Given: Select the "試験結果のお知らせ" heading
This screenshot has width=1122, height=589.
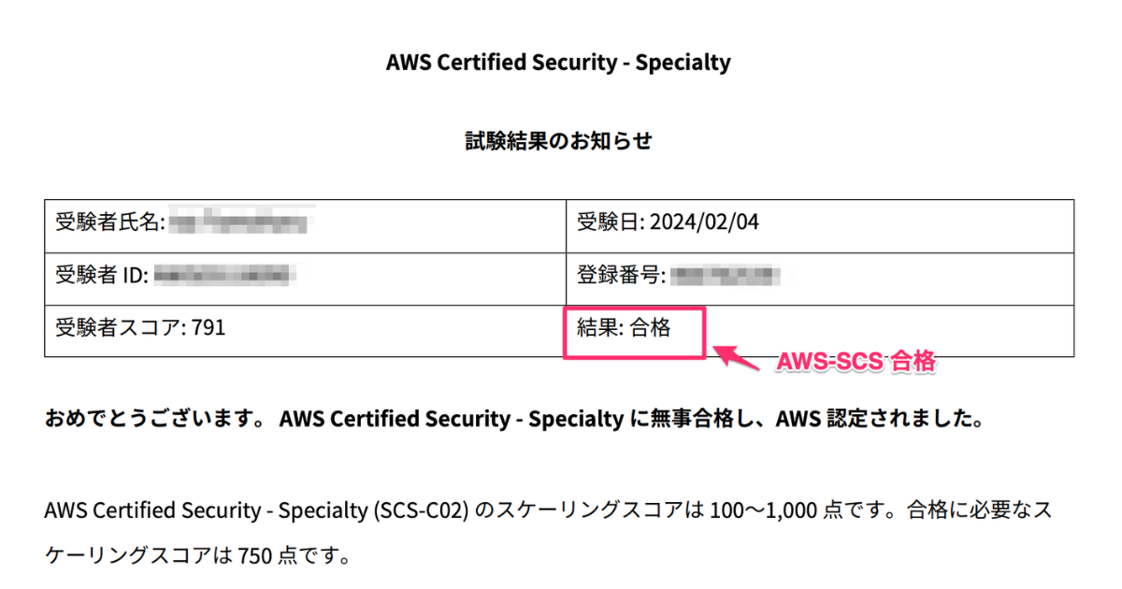Looking at the screenshot, I should 558,141.
